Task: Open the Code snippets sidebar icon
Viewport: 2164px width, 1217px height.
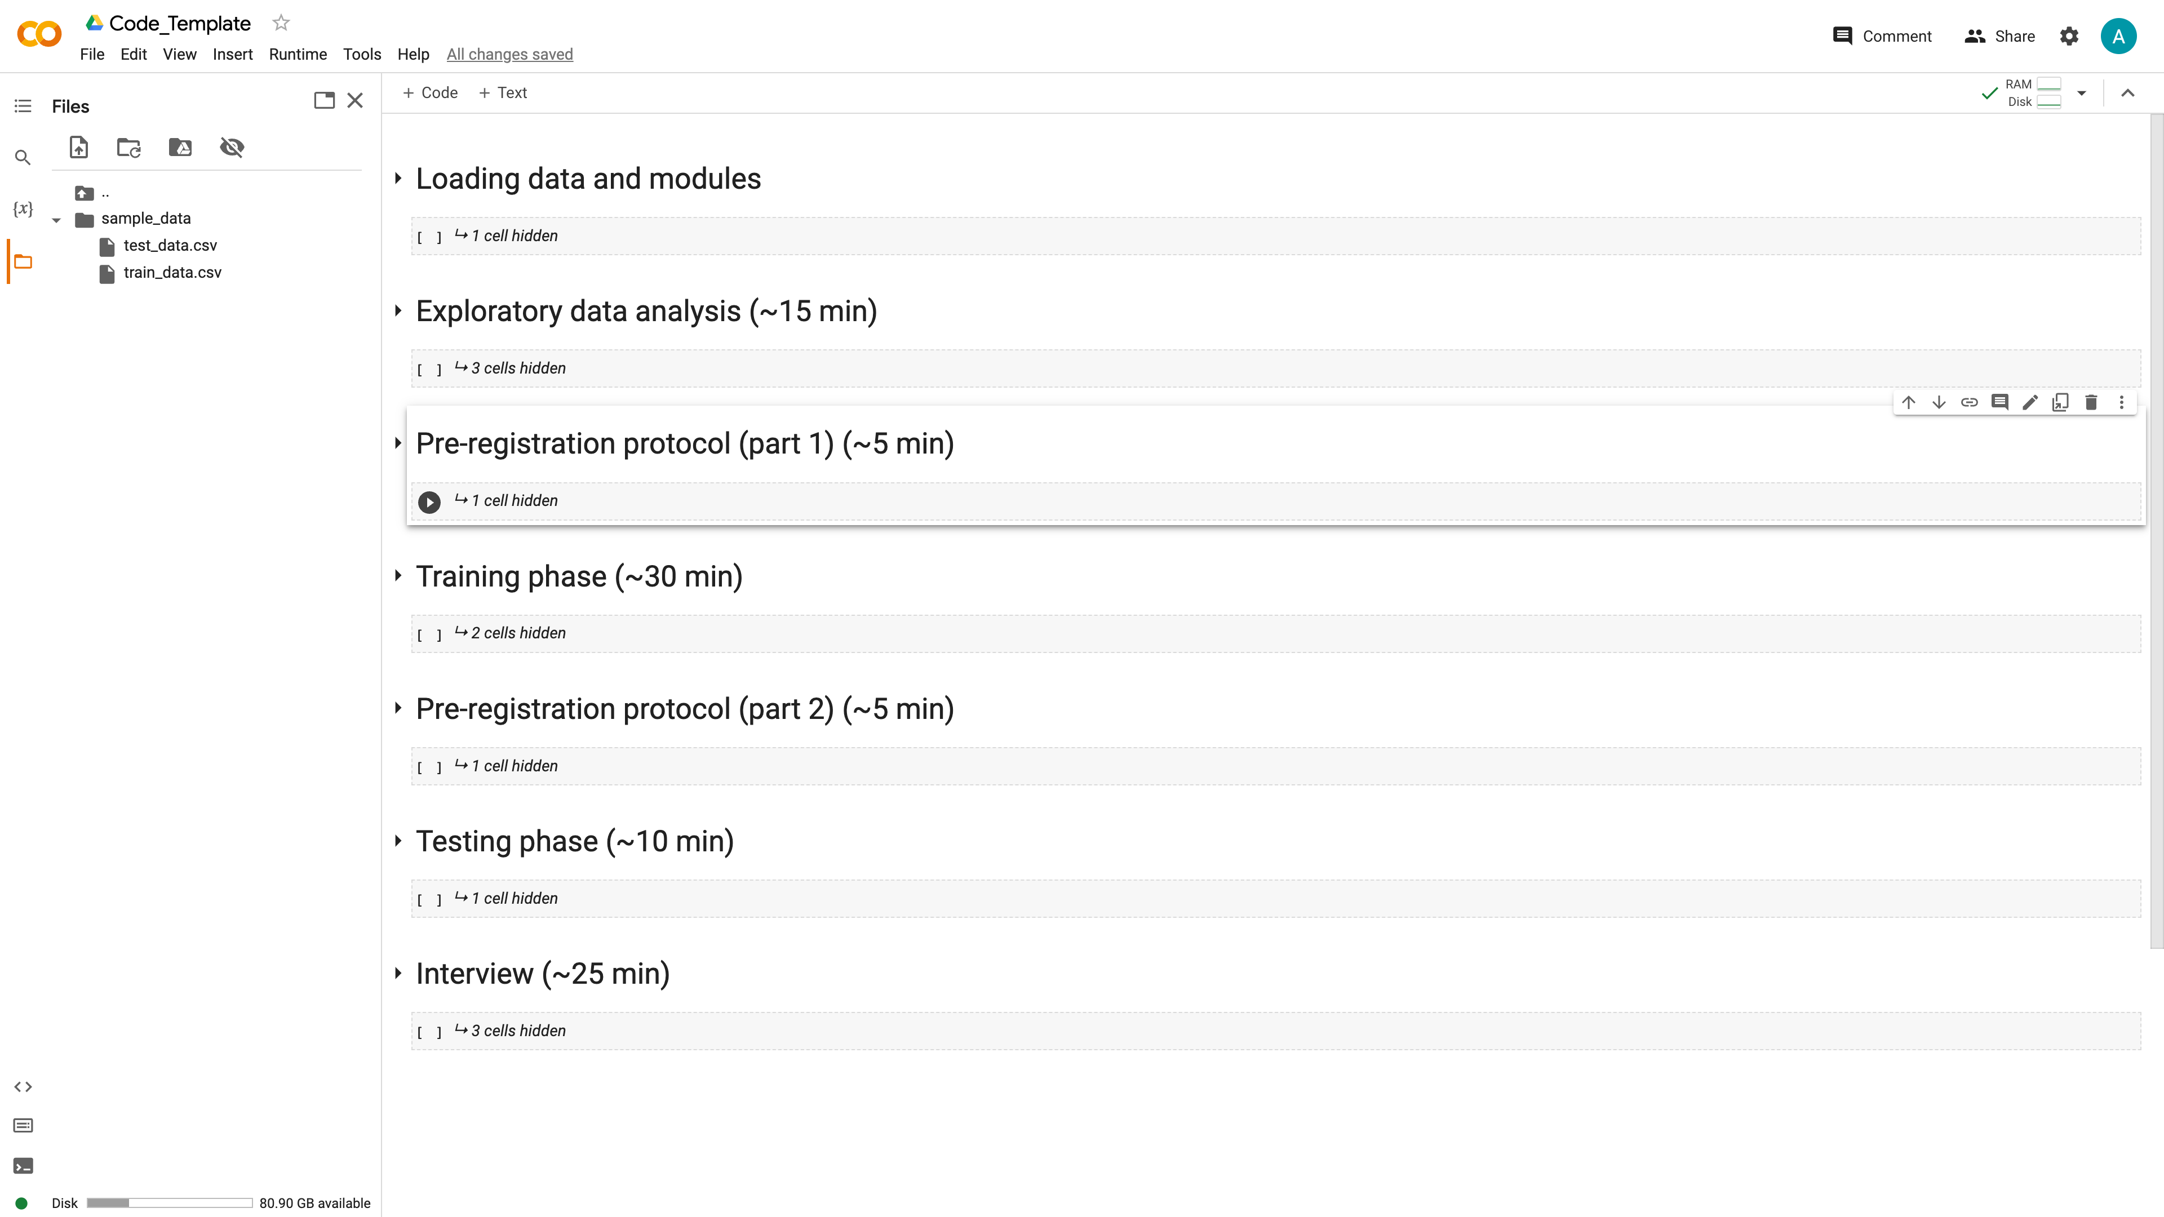Action: (23, 1087)
